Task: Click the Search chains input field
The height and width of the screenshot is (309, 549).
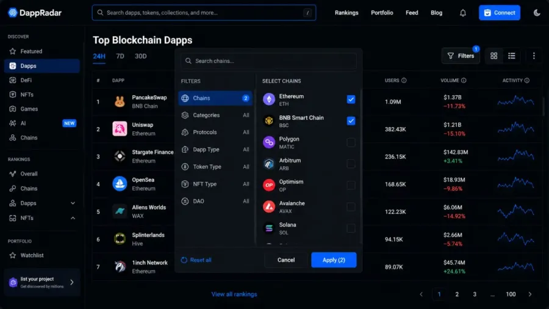Action: [268, 61]
